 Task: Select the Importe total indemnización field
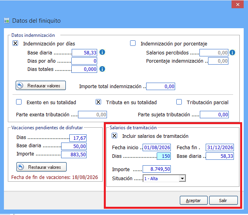pyautogui.click(x=161, y=86)
